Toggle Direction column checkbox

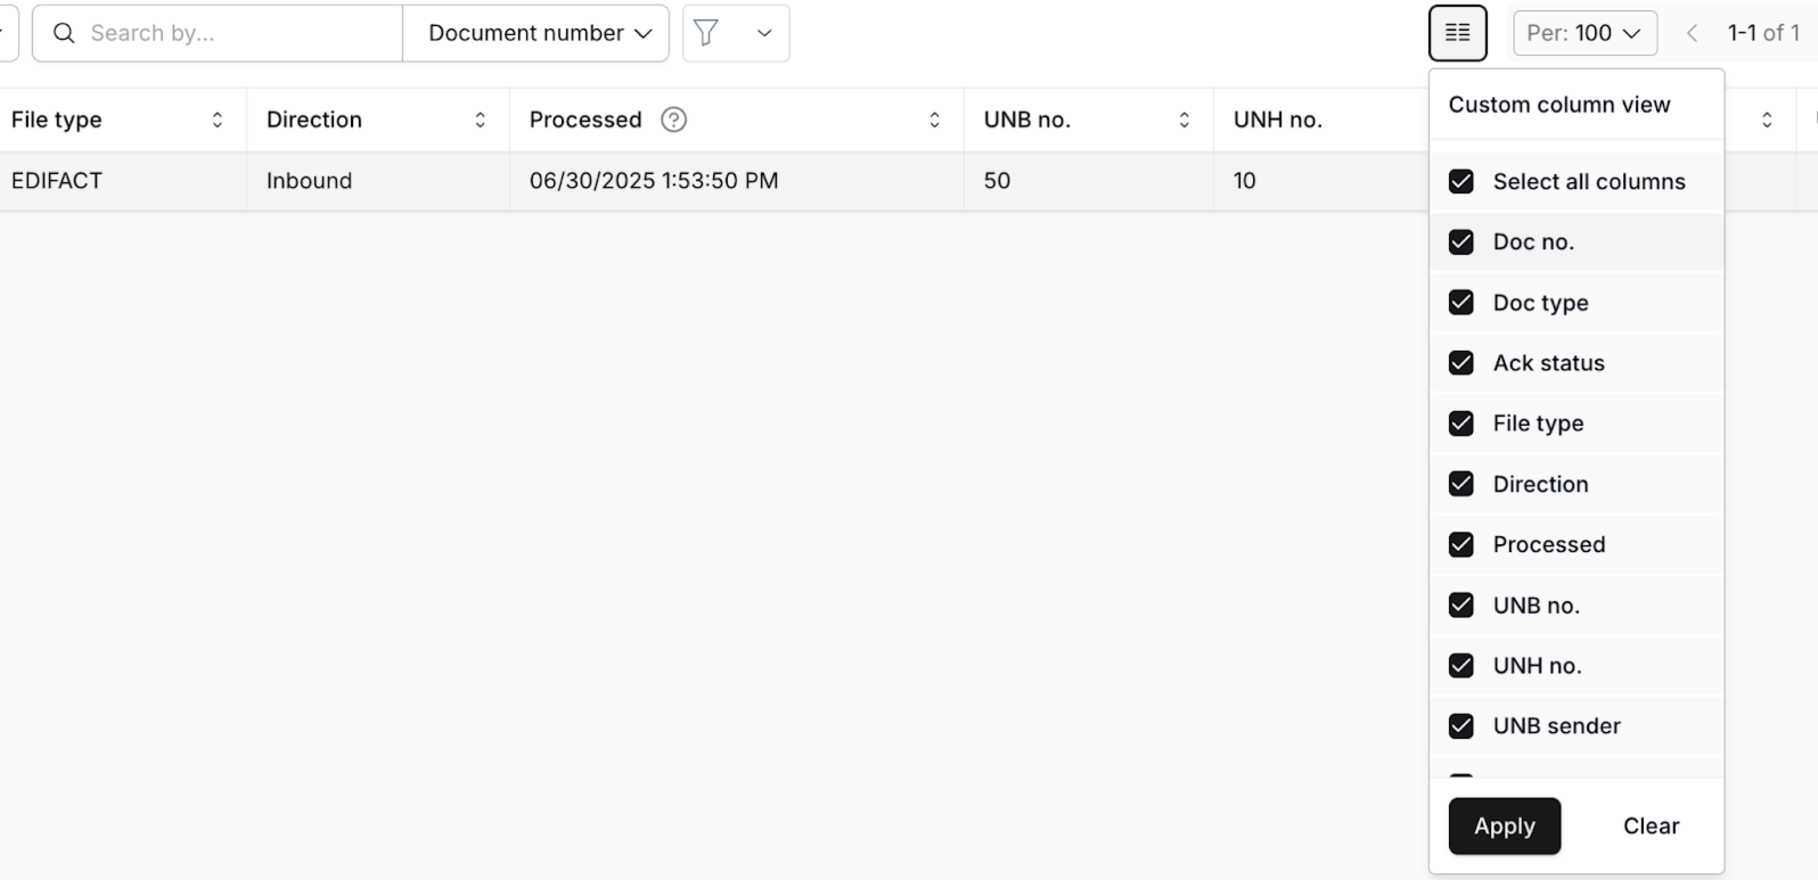click(x=1461, y=484)
